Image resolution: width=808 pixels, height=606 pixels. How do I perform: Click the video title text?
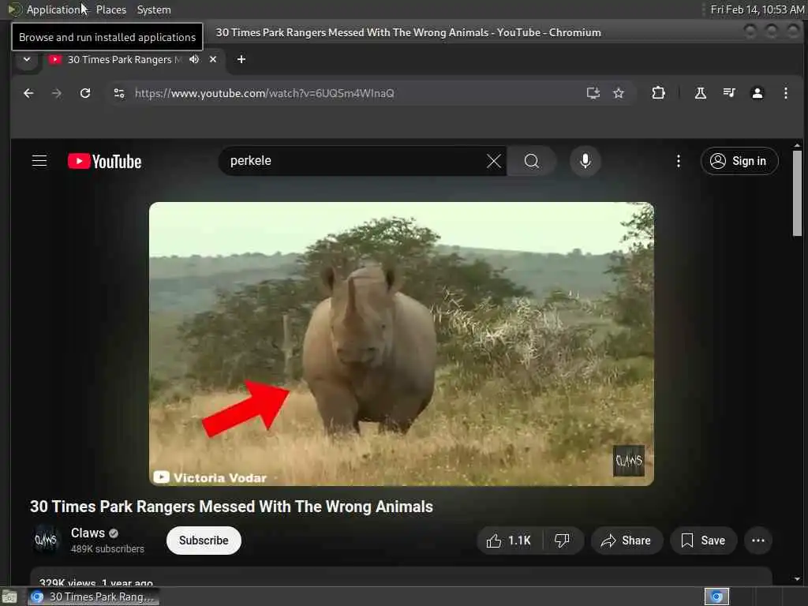click(x=231, y=507)
